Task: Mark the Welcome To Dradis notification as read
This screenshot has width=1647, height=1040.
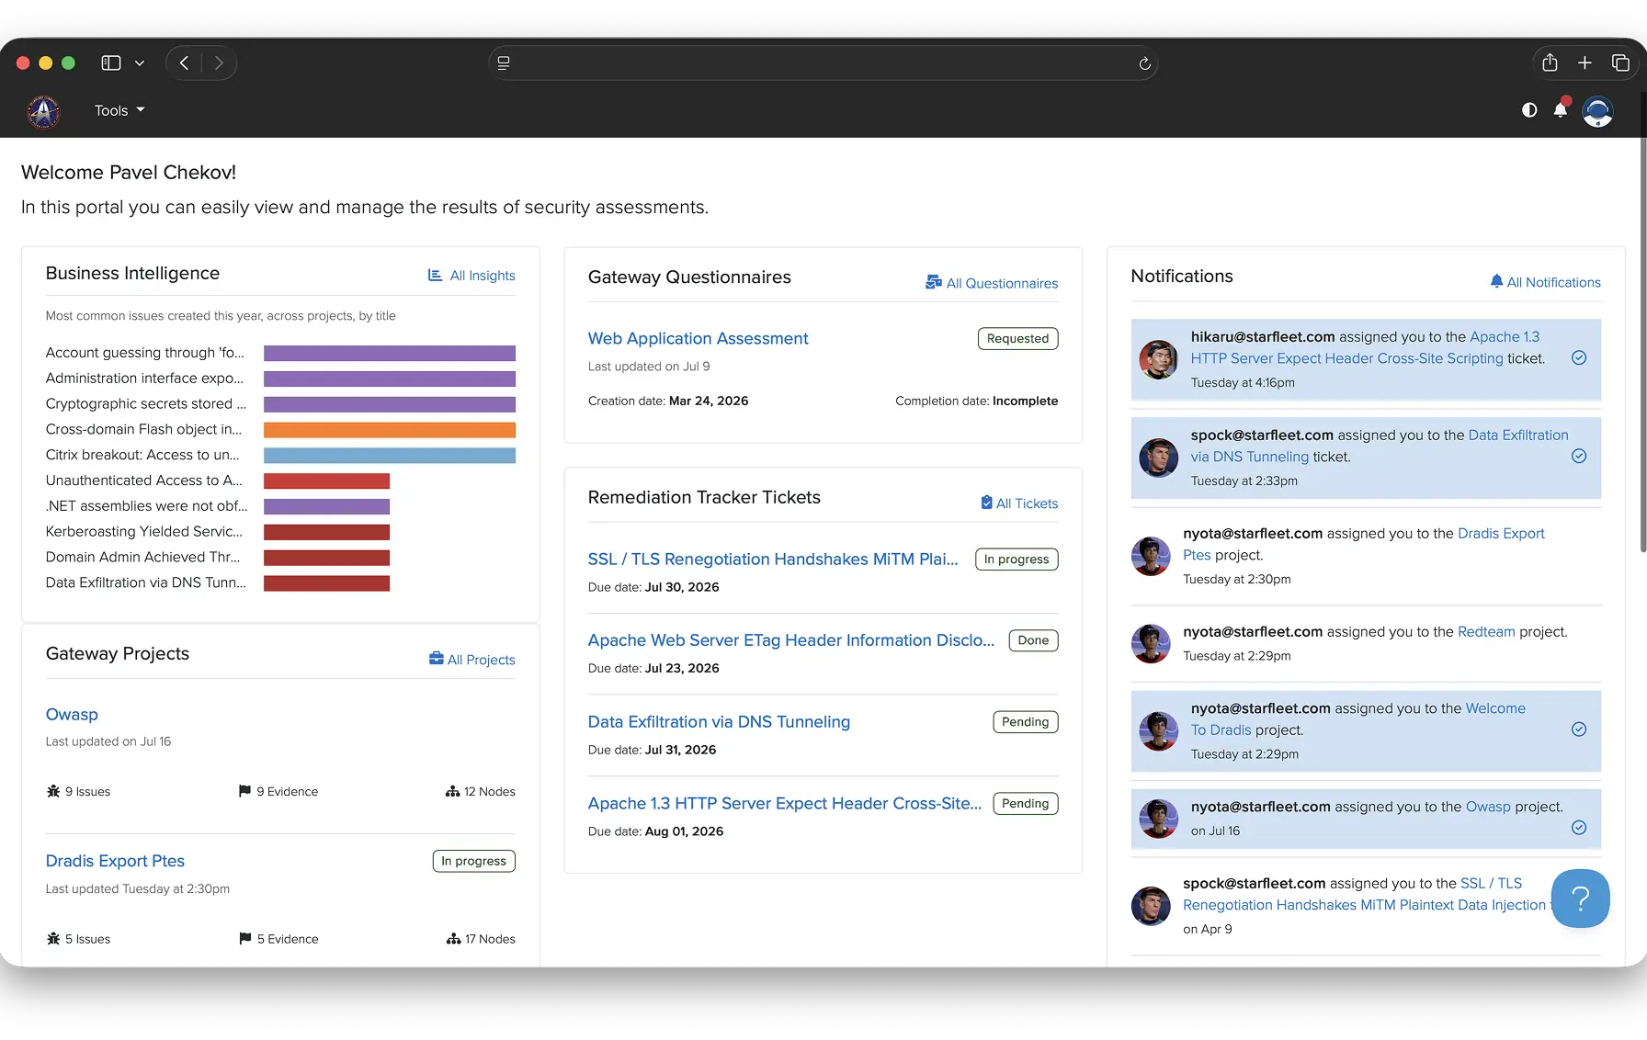Action: point(1579,729)
